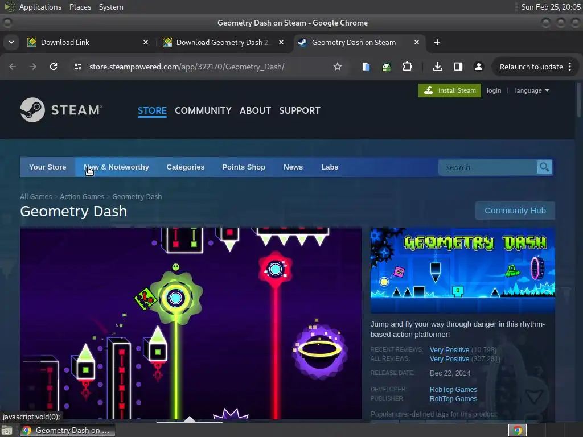Click the store search magnifier icon
The height and width of the screenshot is (437, 583).
544,167
